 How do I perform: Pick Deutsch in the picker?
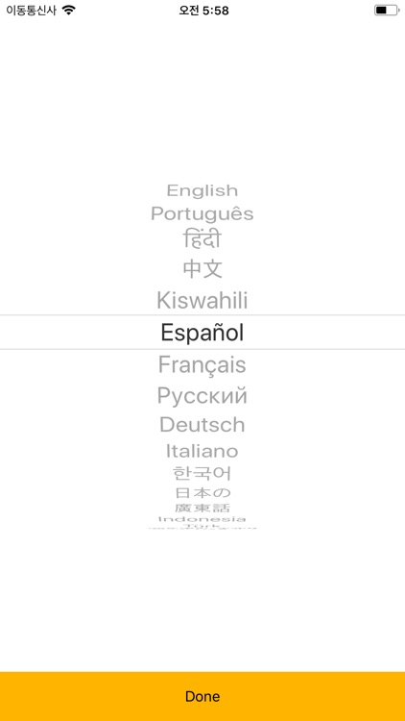click(x=202, y=424)
